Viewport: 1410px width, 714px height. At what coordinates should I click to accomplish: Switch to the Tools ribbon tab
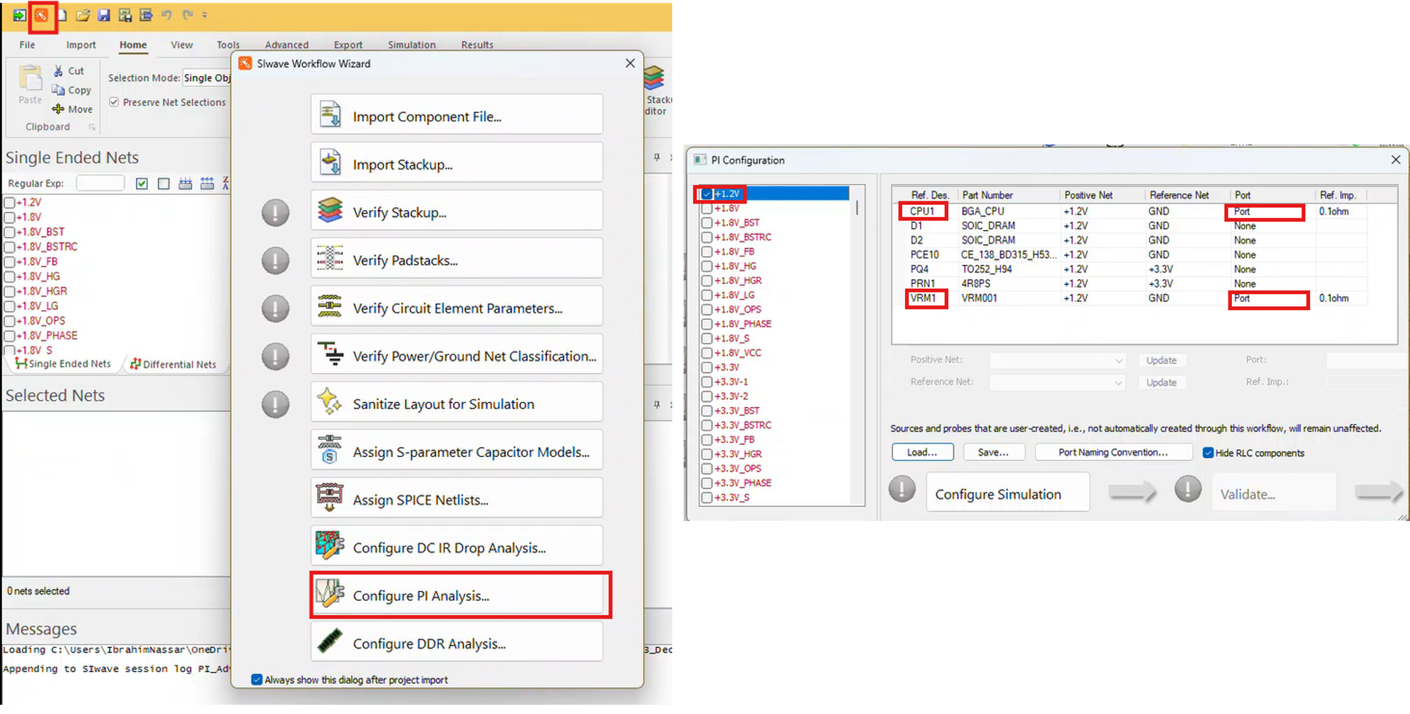coord(228,45)
